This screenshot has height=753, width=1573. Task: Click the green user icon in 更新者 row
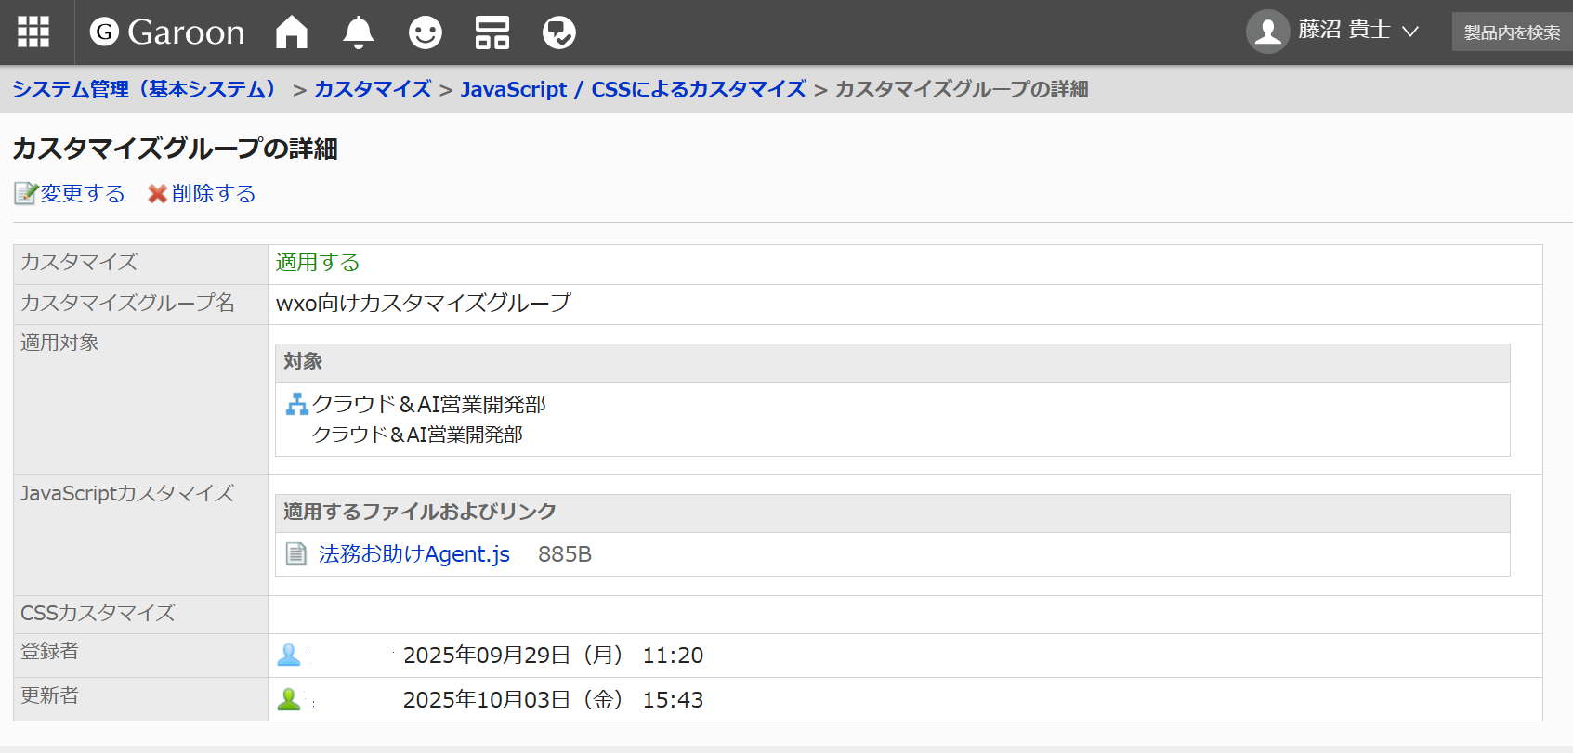point(289,699)
